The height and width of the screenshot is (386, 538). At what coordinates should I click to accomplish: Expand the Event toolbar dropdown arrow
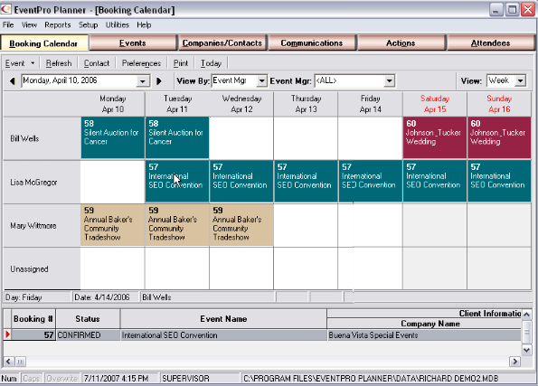[x=33, y=63]
